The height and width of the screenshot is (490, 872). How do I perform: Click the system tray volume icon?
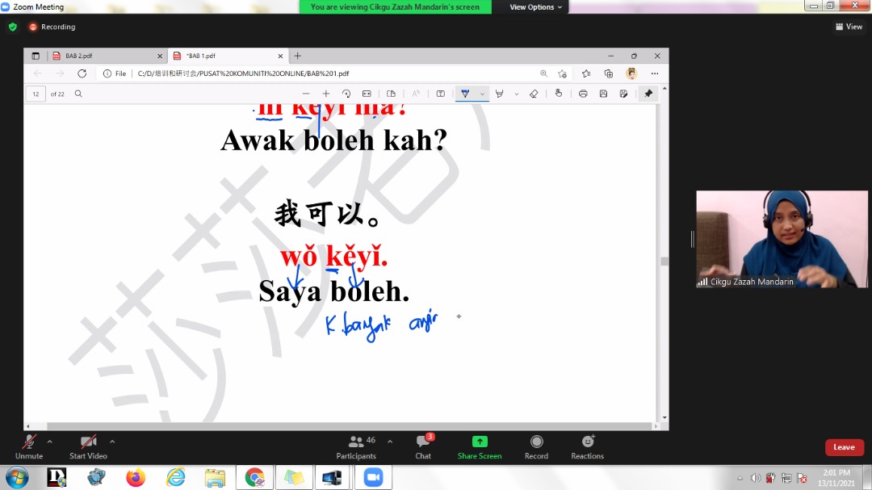(755, 478)
